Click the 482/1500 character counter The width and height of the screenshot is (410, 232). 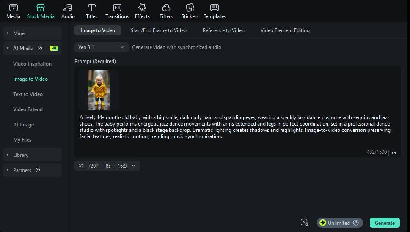click(377, 152)
